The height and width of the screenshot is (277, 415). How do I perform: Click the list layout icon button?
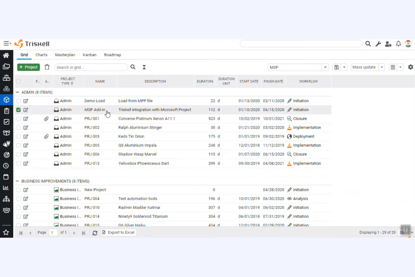click(x=393, y=67)
